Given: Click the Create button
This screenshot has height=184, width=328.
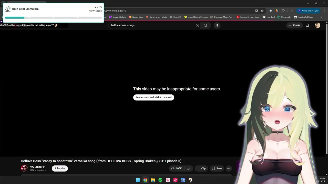Looking at the screenshot, I should click(294, 25).
